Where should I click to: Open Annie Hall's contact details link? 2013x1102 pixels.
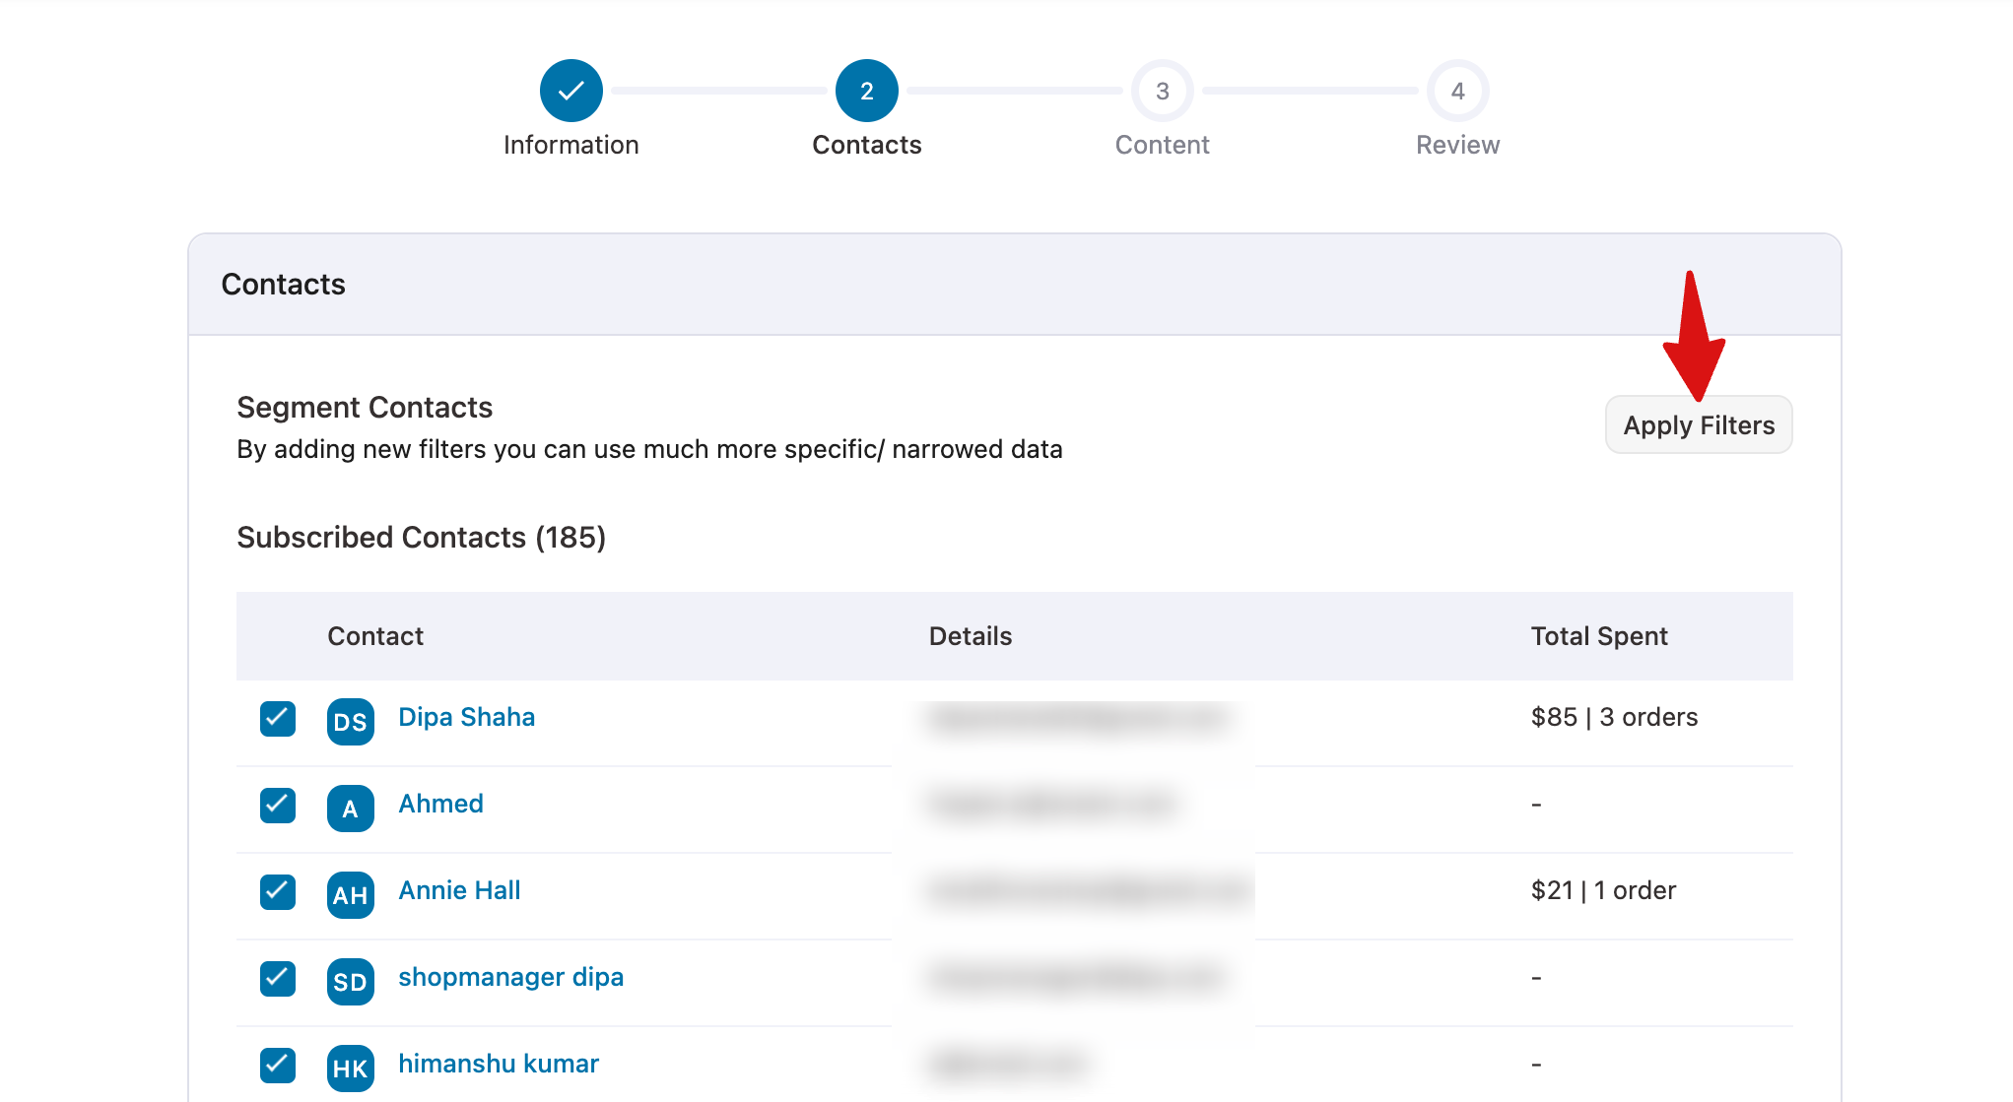click(458, 889)
